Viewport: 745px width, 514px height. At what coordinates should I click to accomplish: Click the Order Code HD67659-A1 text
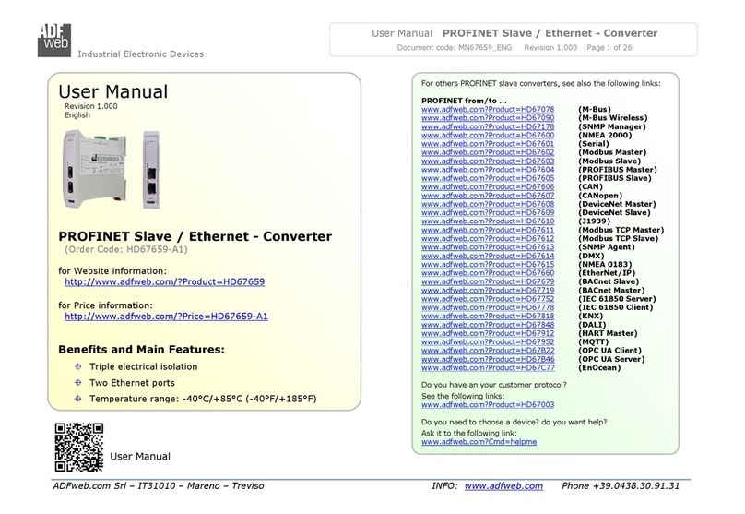click(x=126, y=250)
